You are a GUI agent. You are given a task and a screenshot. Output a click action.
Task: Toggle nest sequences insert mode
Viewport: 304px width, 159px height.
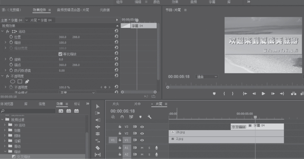click(113, 117)
